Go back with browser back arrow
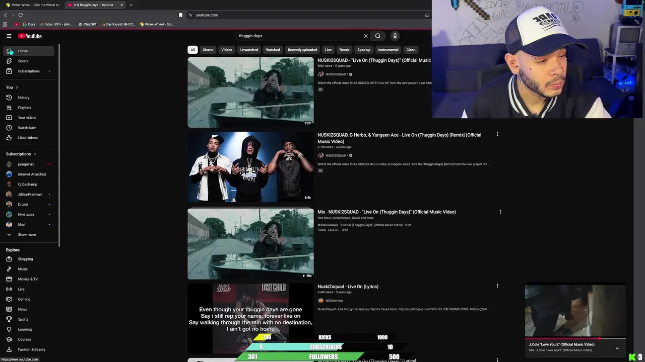This screenshot has width=645, height=362. (6, 15)
